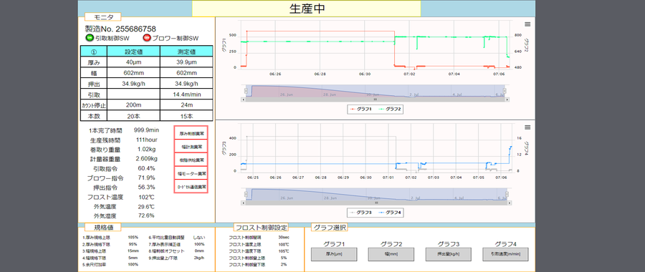Click the top chart navigator scrollbar thumb
Screen dimensions: 645x272
pos(375,99)
